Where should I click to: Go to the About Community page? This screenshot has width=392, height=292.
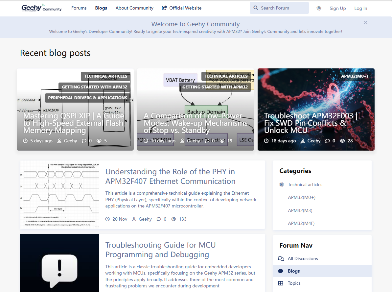point(134,8)
